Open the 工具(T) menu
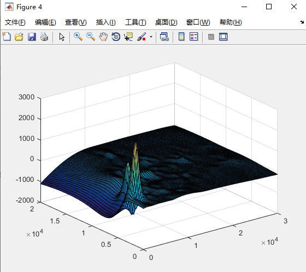This screenshot has width=306, height=272. pos(136,22)
